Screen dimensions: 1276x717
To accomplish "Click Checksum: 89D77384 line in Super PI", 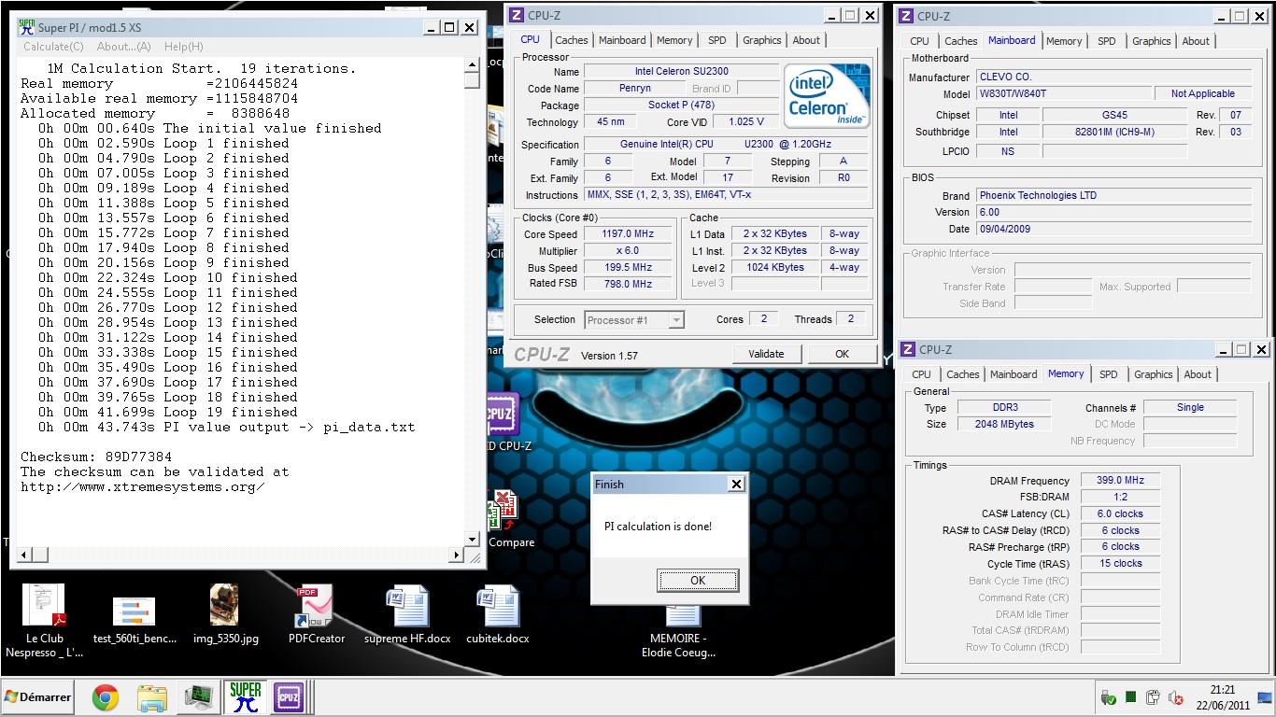I will tap(96, 457).
